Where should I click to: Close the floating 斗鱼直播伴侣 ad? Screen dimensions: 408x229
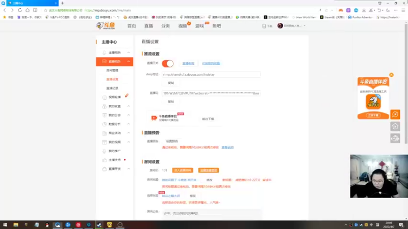[391, 75]
